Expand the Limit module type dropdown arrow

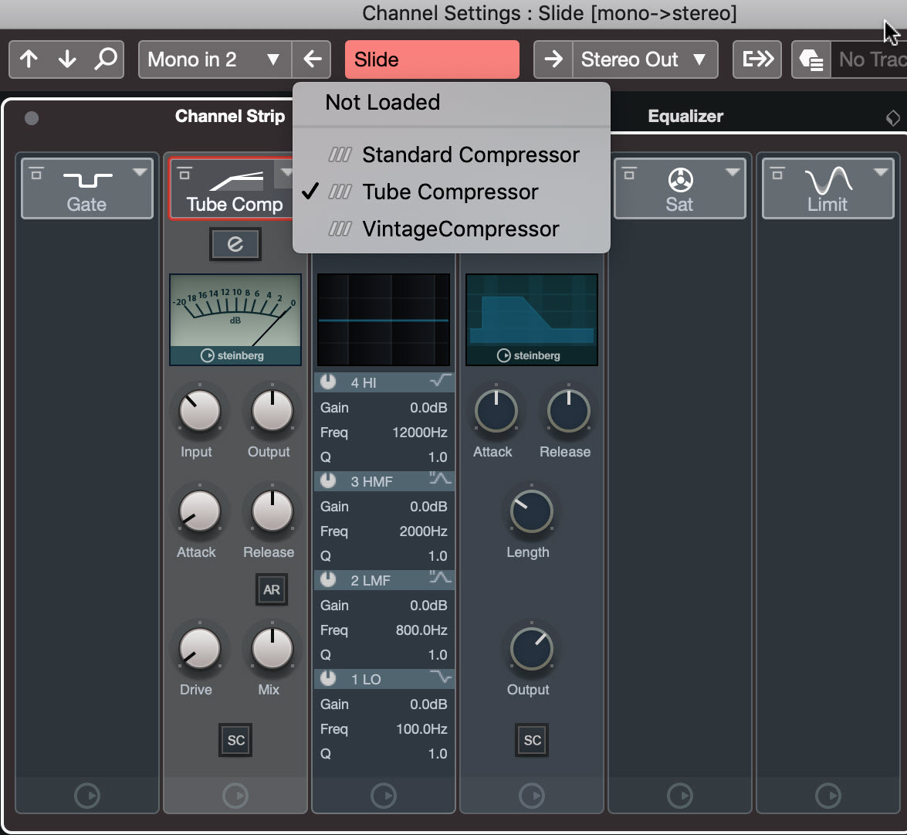click(881, 172)
